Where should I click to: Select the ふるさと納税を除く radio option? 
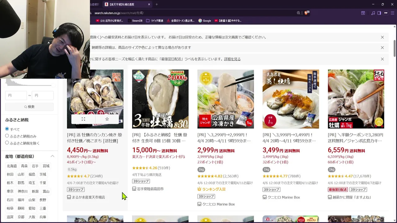coord(7,143)
